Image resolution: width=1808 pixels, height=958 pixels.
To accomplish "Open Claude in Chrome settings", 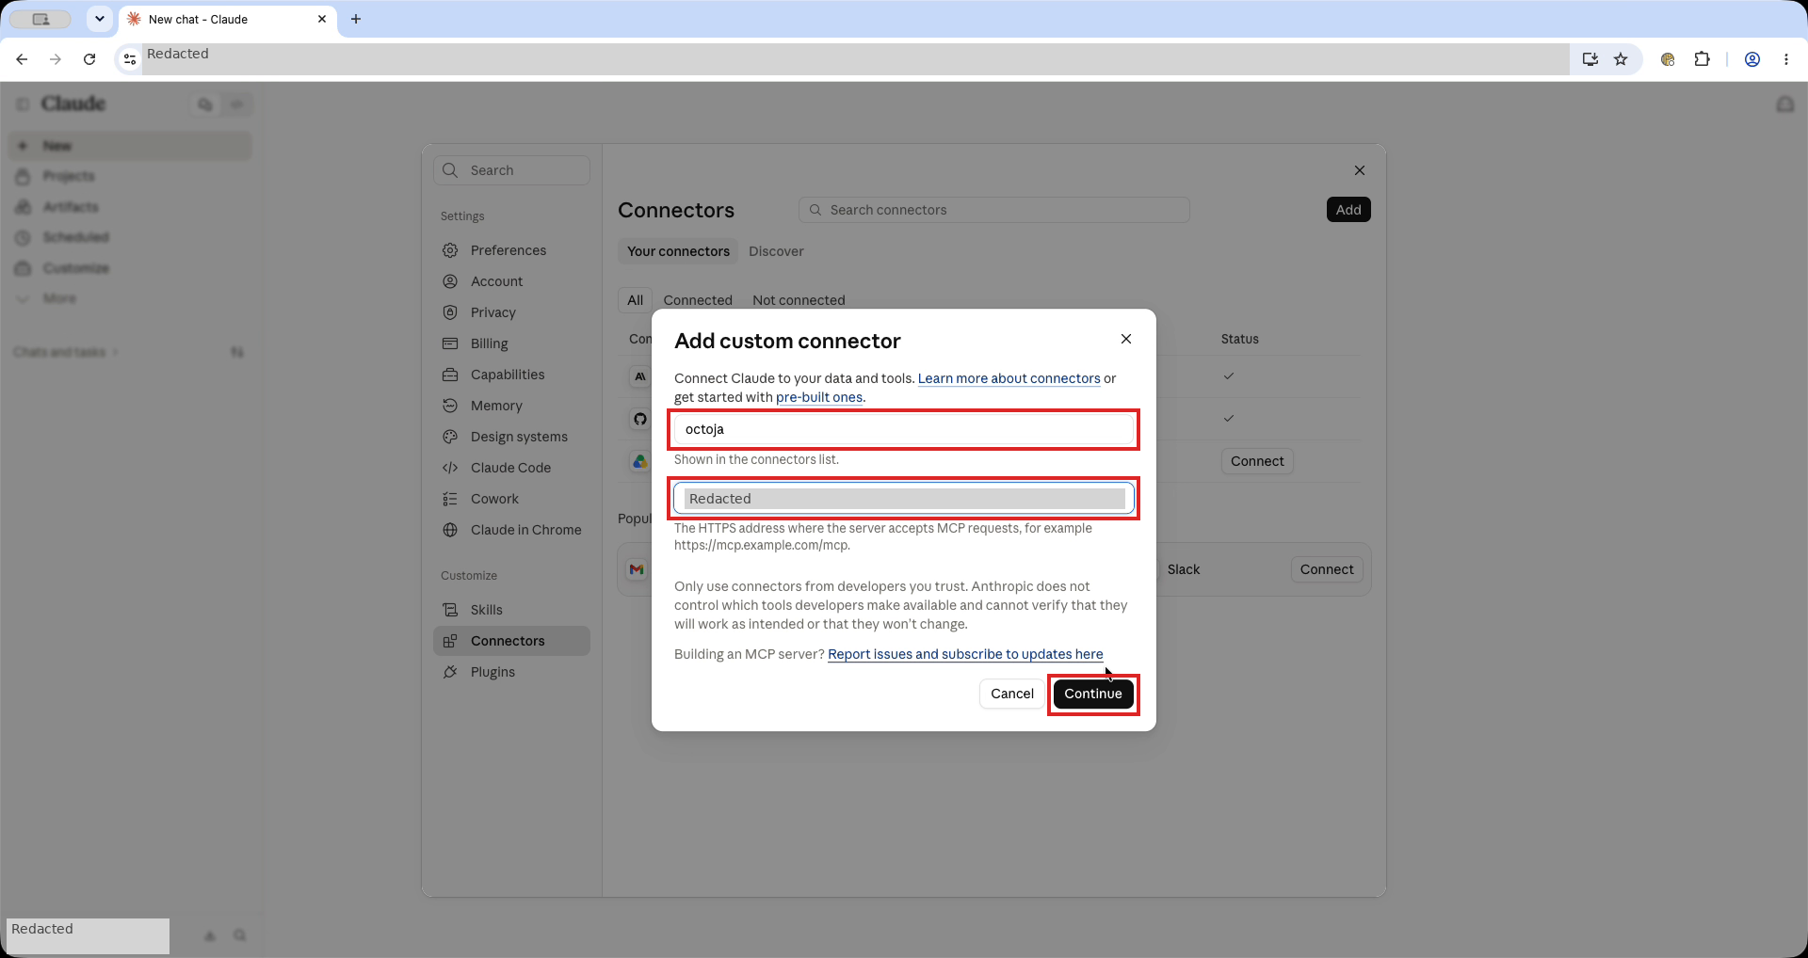I will pyautogui.click(x=511, y=530).
